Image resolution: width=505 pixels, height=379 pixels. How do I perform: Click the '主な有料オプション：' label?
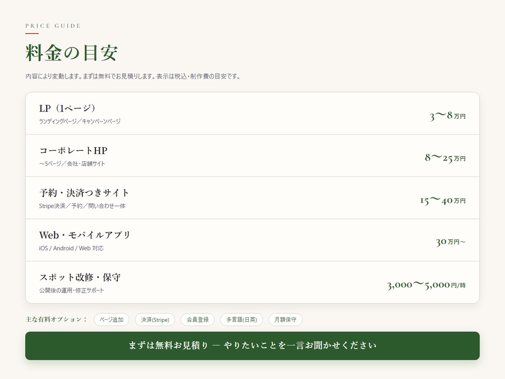57,319
